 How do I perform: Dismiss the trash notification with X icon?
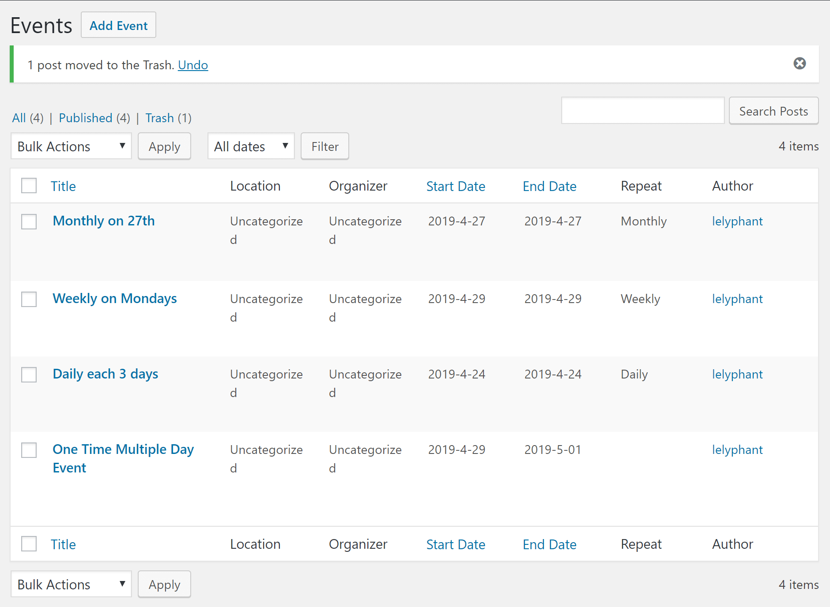coord(800,64)
